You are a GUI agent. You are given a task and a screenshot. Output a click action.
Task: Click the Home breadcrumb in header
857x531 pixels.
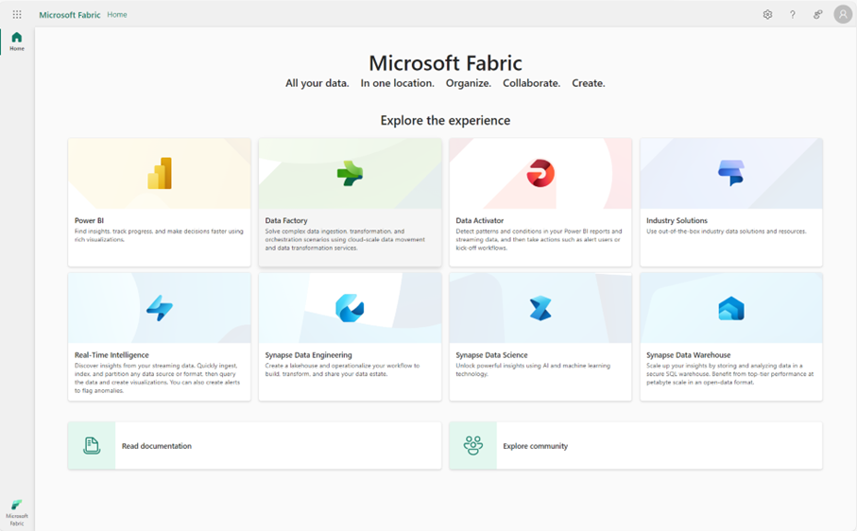[x=117, y=15]
